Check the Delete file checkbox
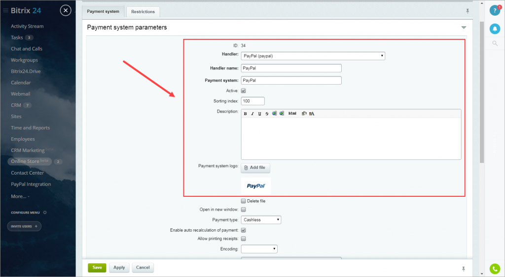505x277 pixels. [x=244, y=201]
